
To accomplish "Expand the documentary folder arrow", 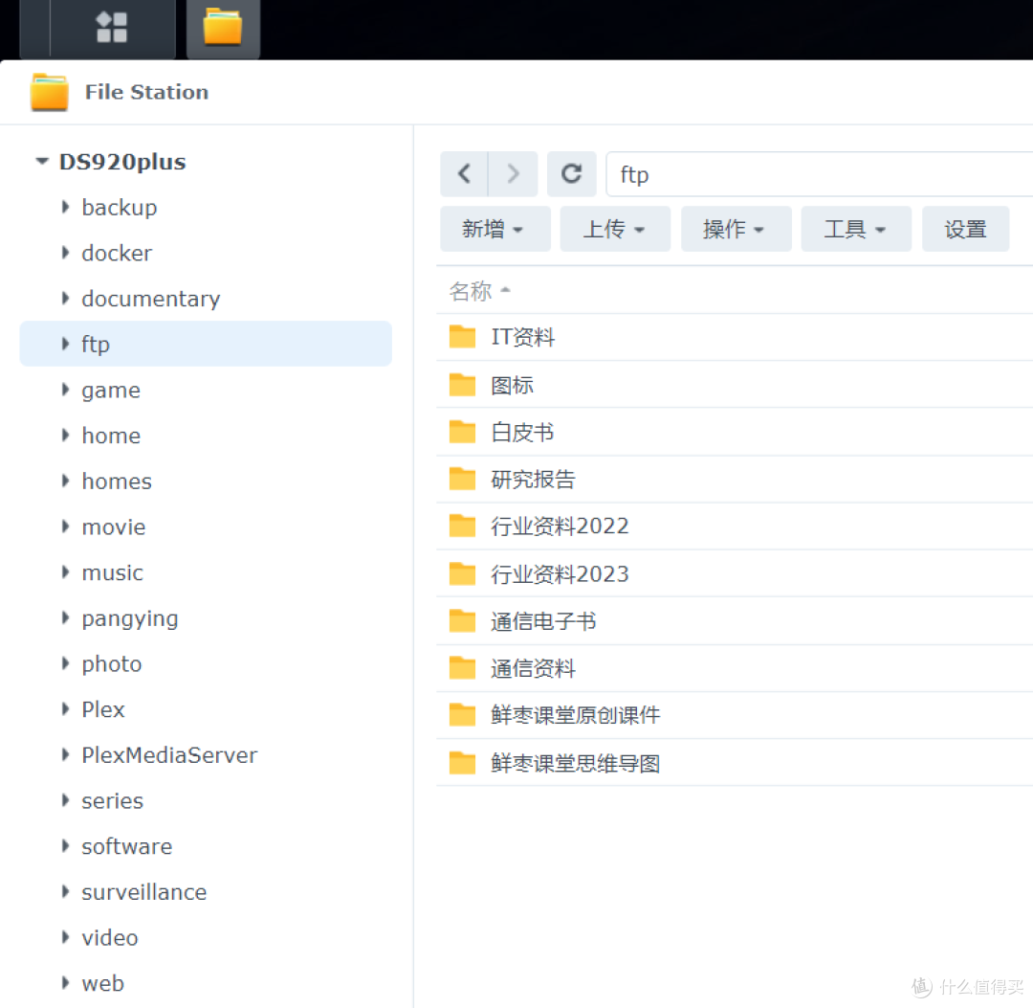I will point(65,298).
